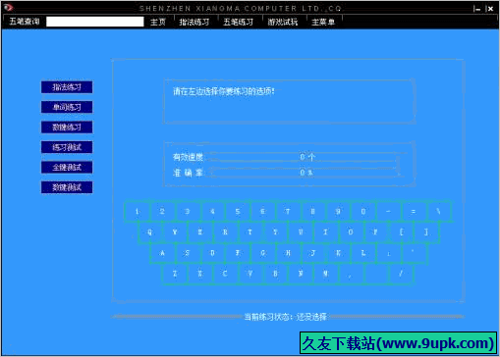
Task: Click the virtual keyboard K key
Action: [x=338, y=253]
